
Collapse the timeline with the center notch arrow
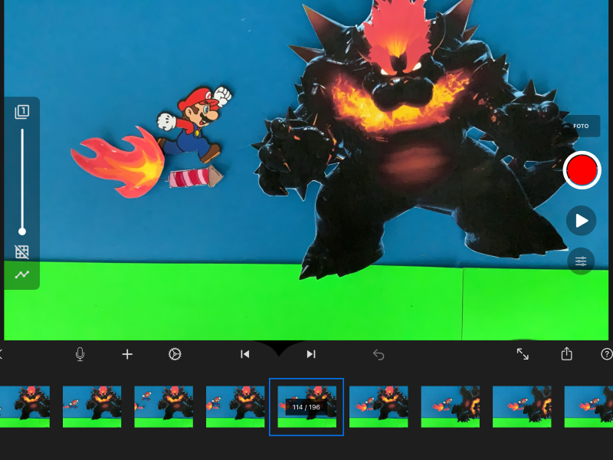point(279,349)
